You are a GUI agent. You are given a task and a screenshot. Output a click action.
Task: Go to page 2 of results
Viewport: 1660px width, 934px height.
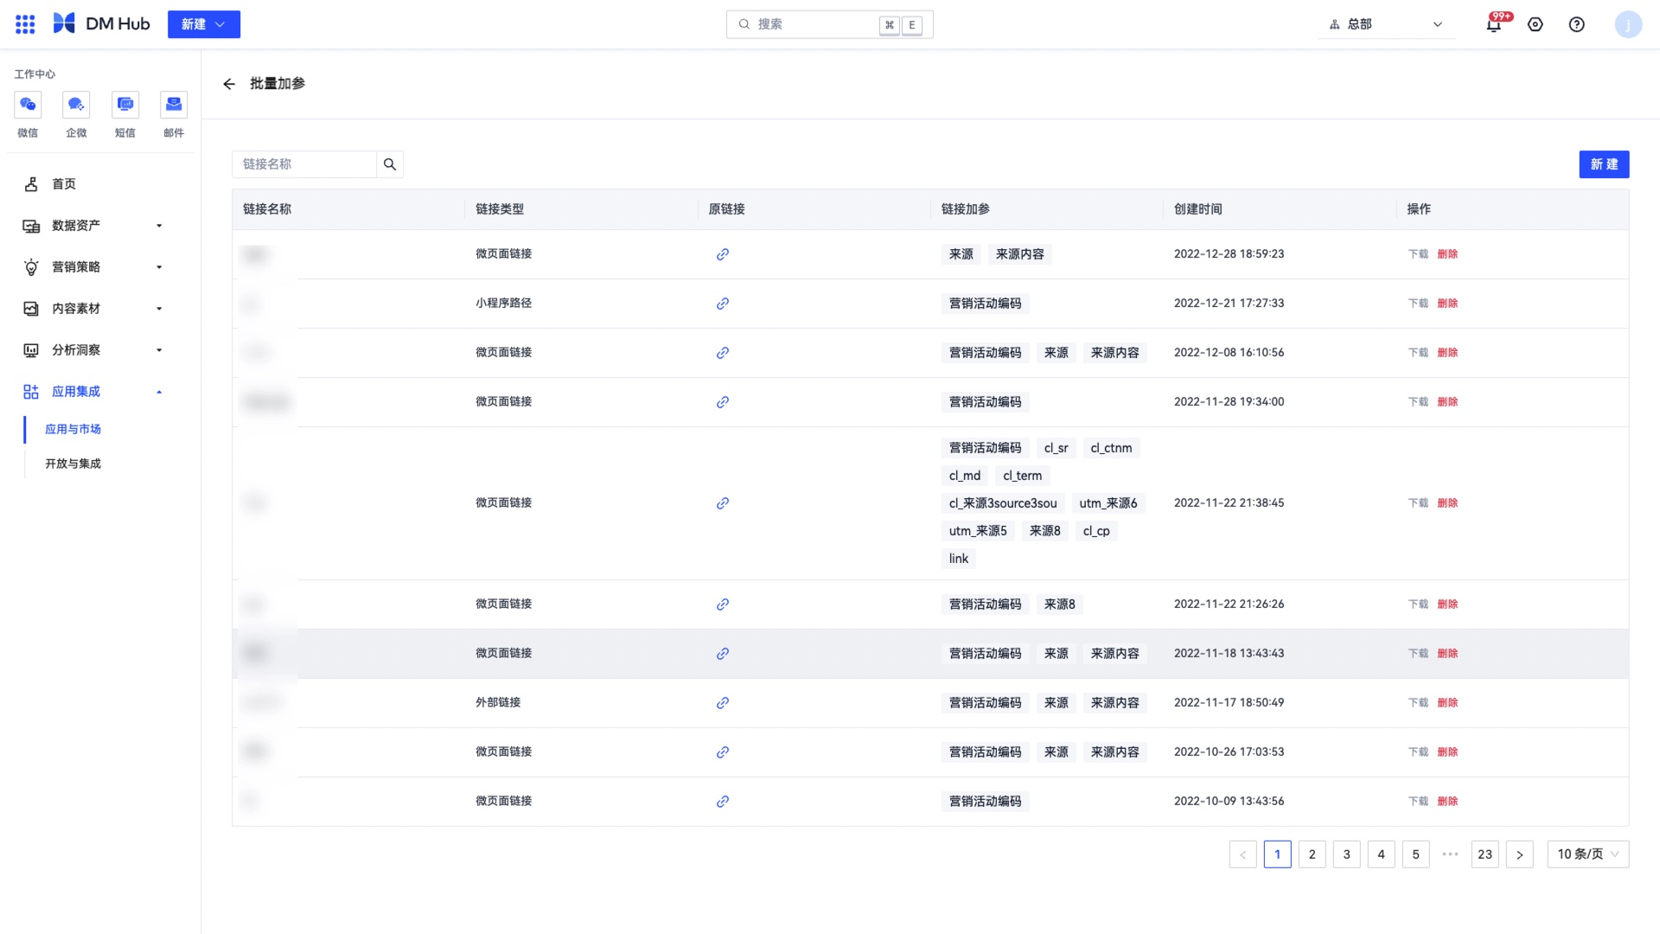click(1312, 854)
